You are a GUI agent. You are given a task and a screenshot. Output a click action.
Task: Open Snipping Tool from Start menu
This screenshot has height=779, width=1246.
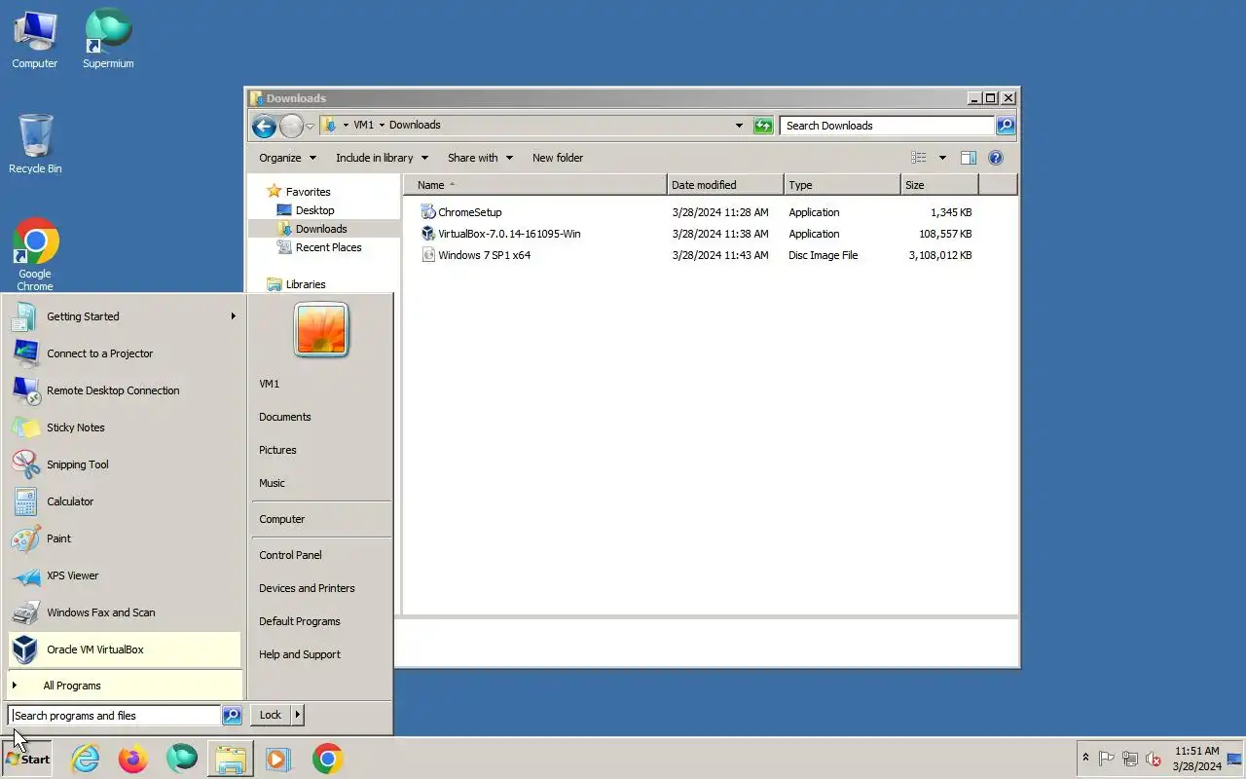pyautogui.click(x=125, y=464)
